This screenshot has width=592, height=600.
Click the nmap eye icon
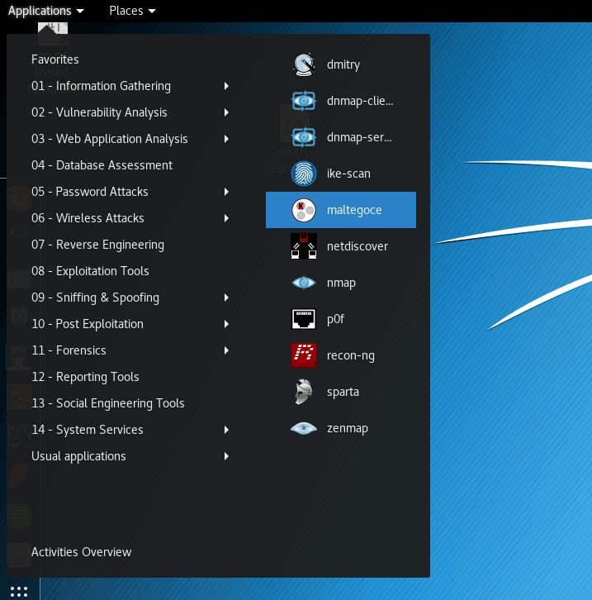[x=304, y=283]
